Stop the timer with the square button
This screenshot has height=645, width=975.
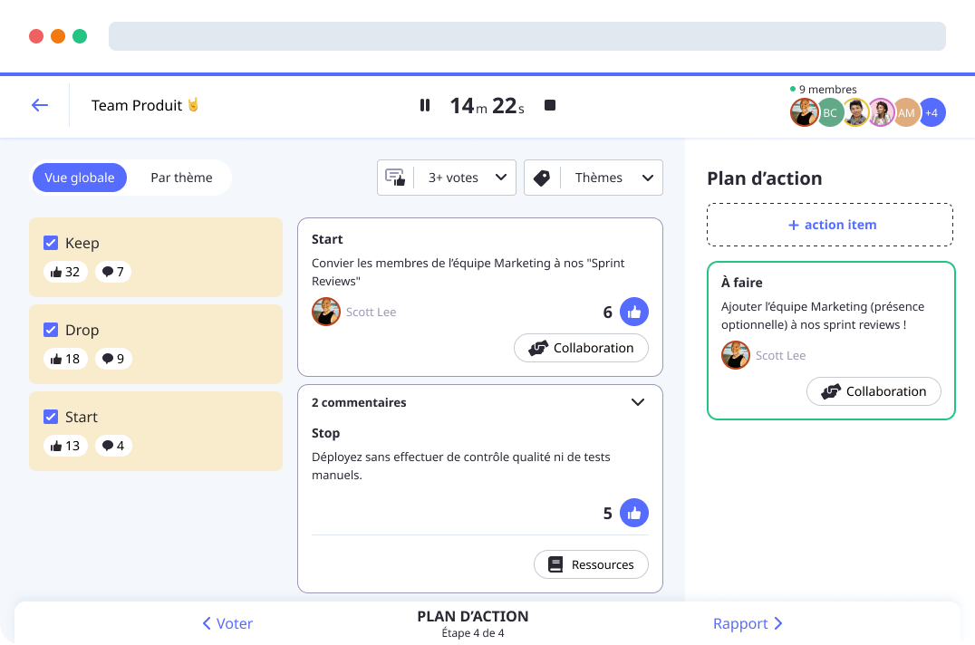pos(550,105)
